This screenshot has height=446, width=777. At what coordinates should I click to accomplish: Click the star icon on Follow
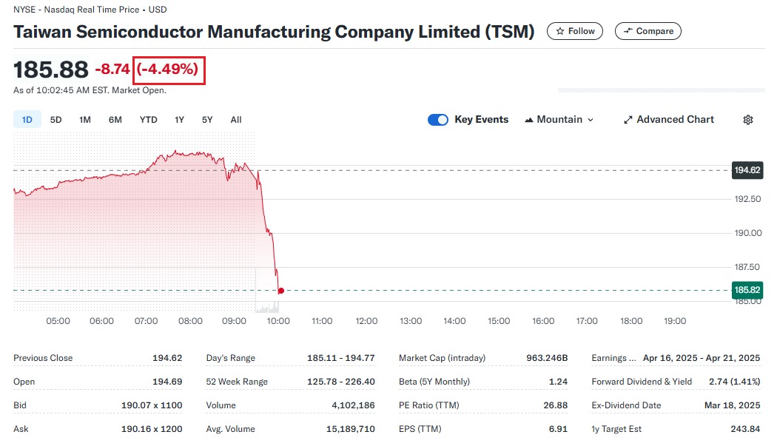pos(560,31)
